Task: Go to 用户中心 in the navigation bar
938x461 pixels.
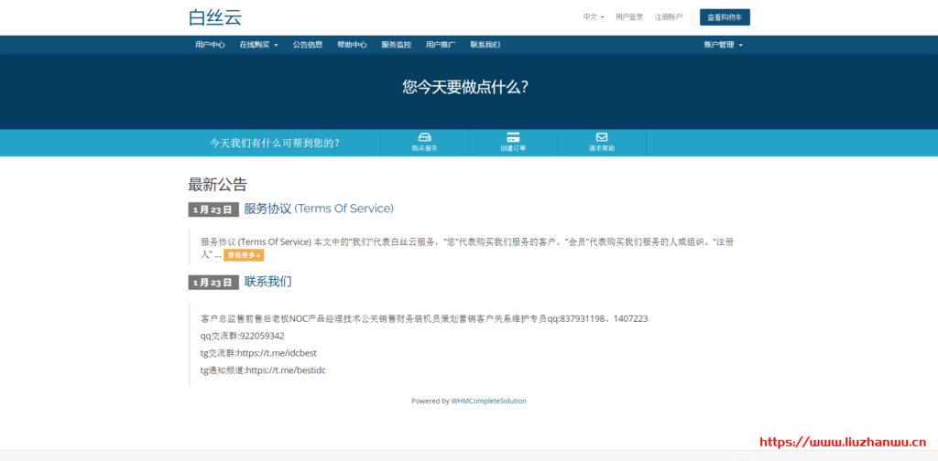Action: coord(210,45)
